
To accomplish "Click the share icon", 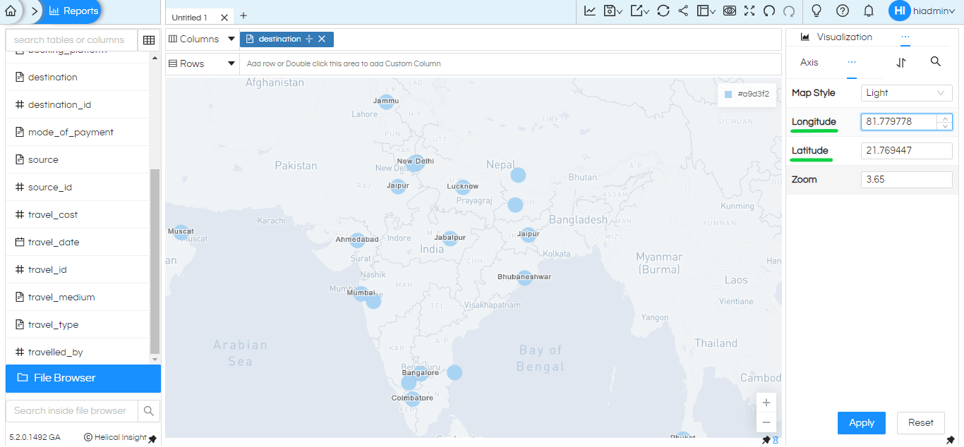I will pyautogui.click(x=683, y=11).
